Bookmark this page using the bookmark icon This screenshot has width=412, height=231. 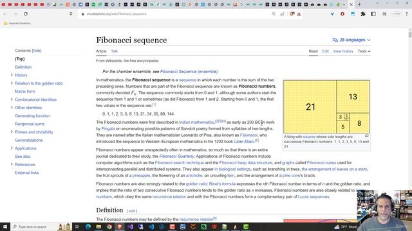coord(71,14)
